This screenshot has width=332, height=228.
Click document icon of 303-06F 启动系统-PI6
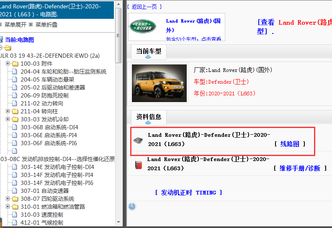15,143
